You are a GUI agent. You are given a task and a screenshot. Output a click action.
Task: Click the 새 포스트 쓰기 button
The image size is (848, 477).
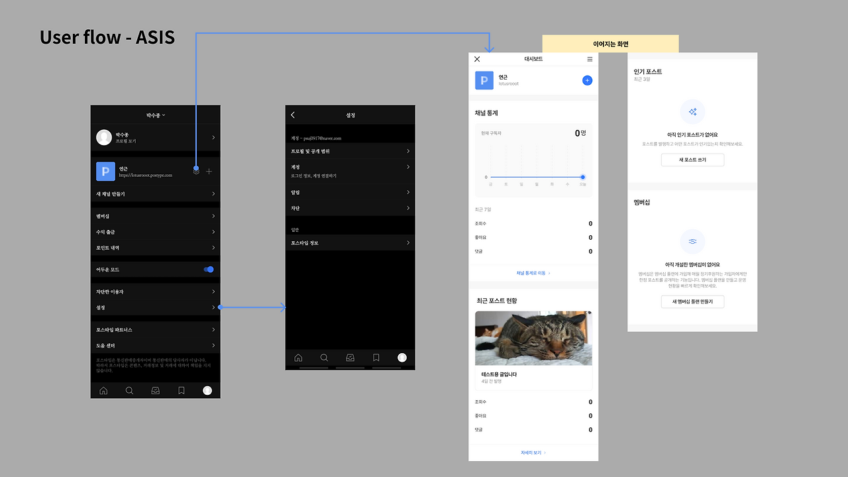click(692, 160)
